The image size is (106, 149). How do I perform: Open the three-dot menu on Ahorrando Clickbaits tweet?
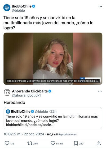point(100,91)
